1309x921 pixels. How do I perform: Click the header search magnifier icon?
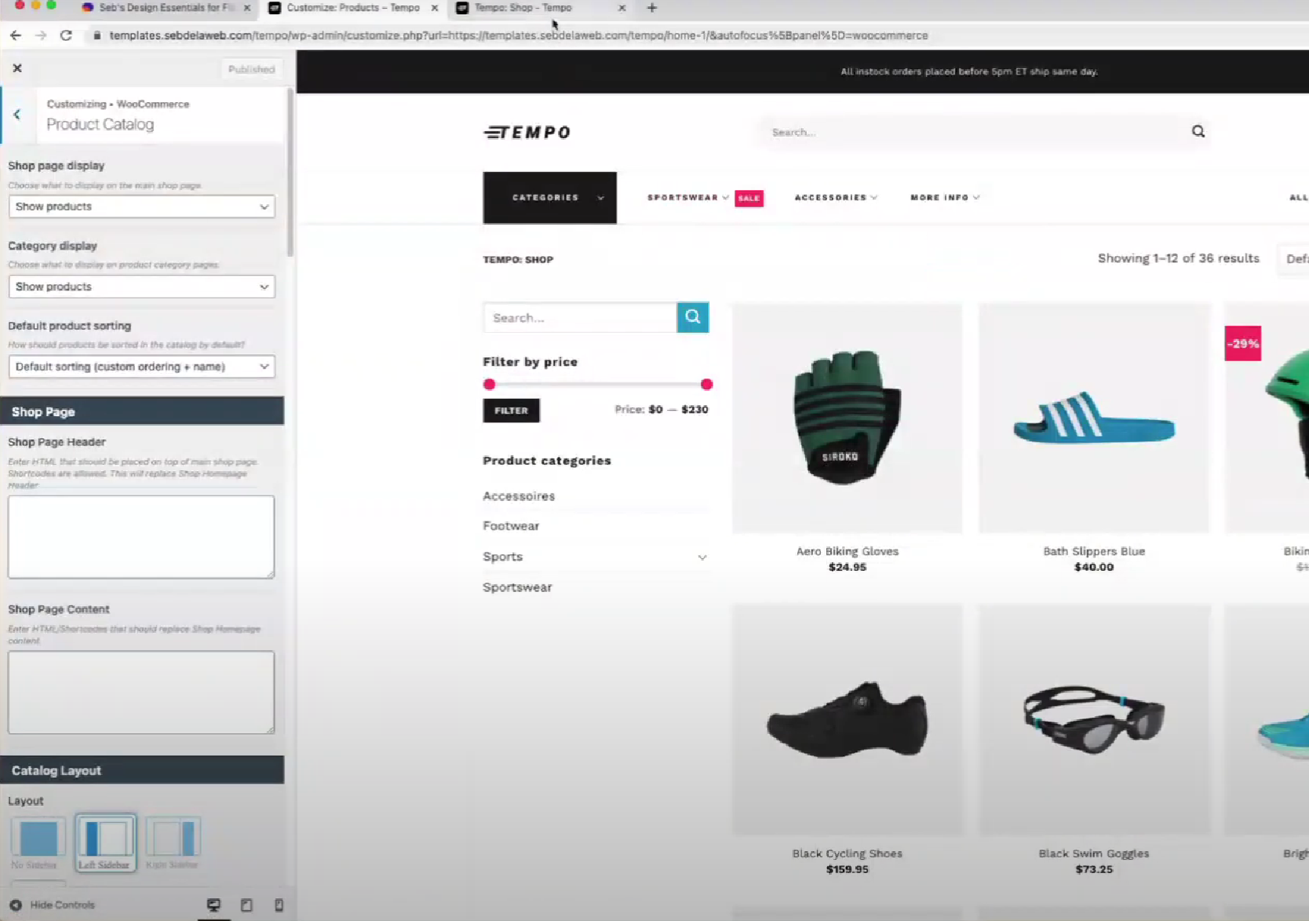pyautogui.click(x=1198, y=131)
